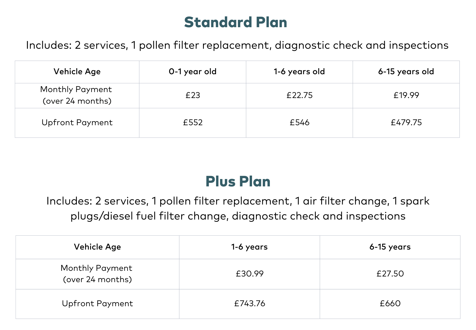The height and width of the screenshot is (330, 476).
Task: Click the 0-1 year old column header
Action: coord(192,72)
